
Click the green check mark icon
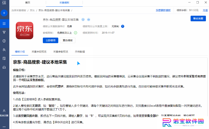(x=76, y=33)
